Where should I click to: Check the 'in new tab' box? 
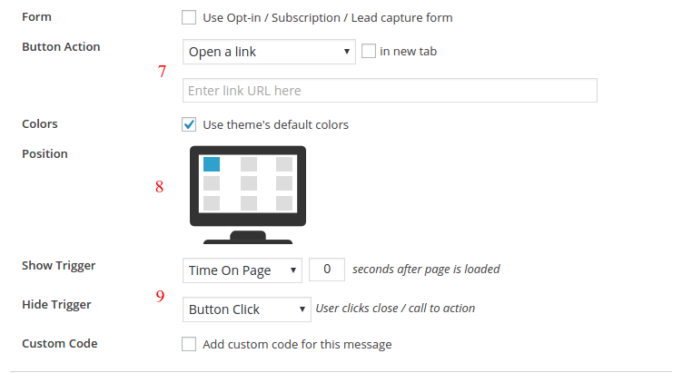(369, 51)
